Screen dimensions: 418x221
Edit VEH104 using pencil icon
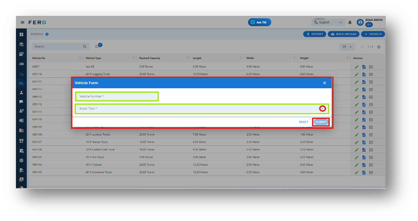pyautogui.click(x=357, y=165)
